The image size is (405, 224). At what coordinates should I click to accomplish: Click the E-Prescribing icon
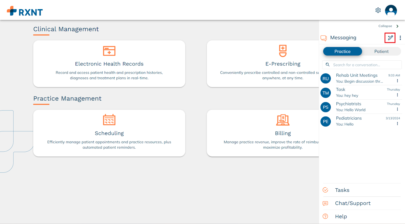tap(283, 51)
